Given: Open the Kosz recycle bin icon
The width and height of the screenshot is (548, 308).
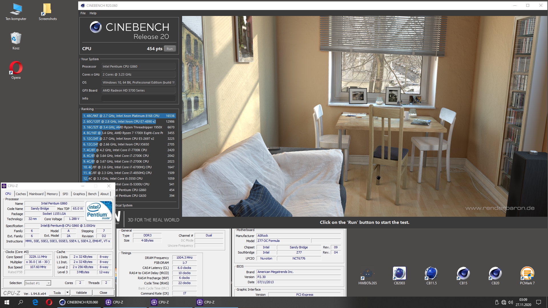Looking at the screenshot, I should 16,41.
